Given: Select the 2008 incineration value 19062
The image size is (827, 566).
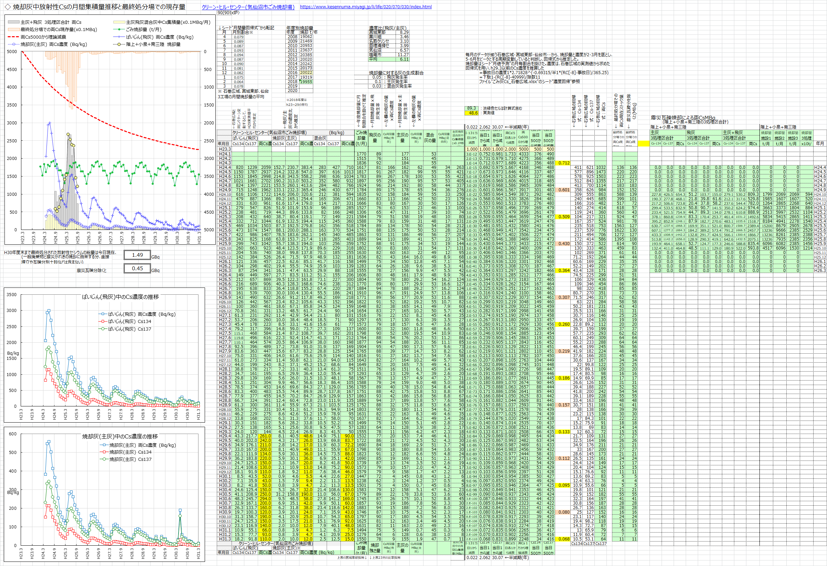Looking at the screenshot, I should coord(306,37).
